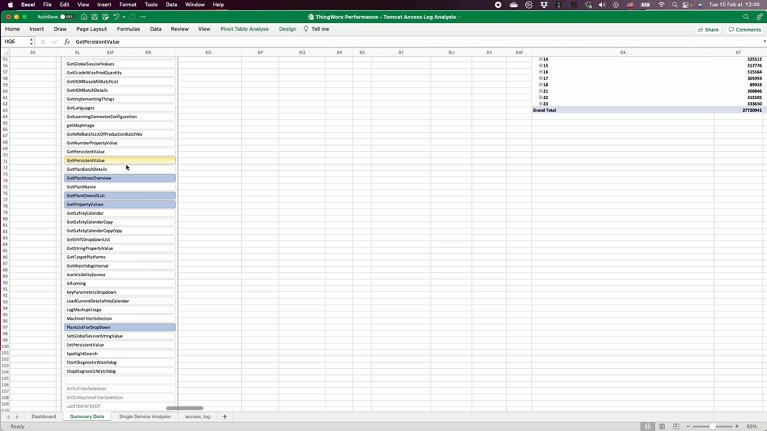
Task: Click the search magnifier in Excel title bar
Action: pyautogui.click(x=746, y=17)
